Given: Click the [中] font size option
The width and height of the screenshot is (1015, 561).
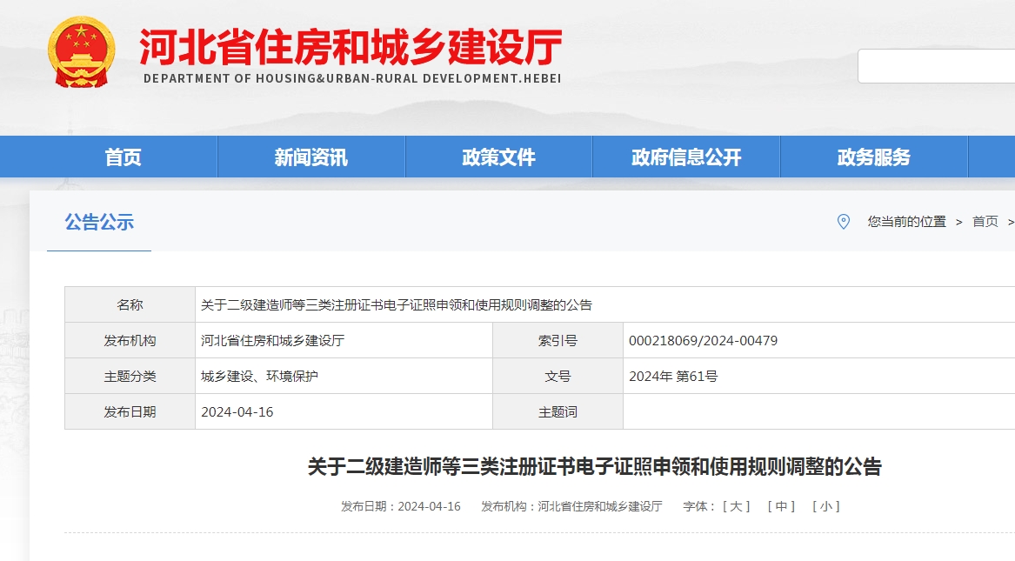Looking at the screenshot, I should pyautogui.click(x=779, y=505).
